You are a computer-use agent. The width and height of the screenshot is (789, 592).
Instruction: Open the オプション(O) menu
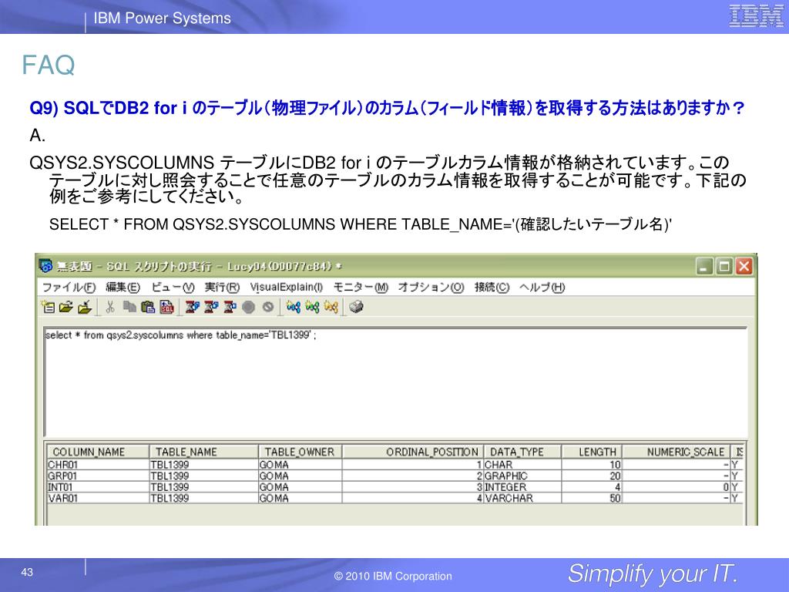pyautogui.click(x=431, y=287)
